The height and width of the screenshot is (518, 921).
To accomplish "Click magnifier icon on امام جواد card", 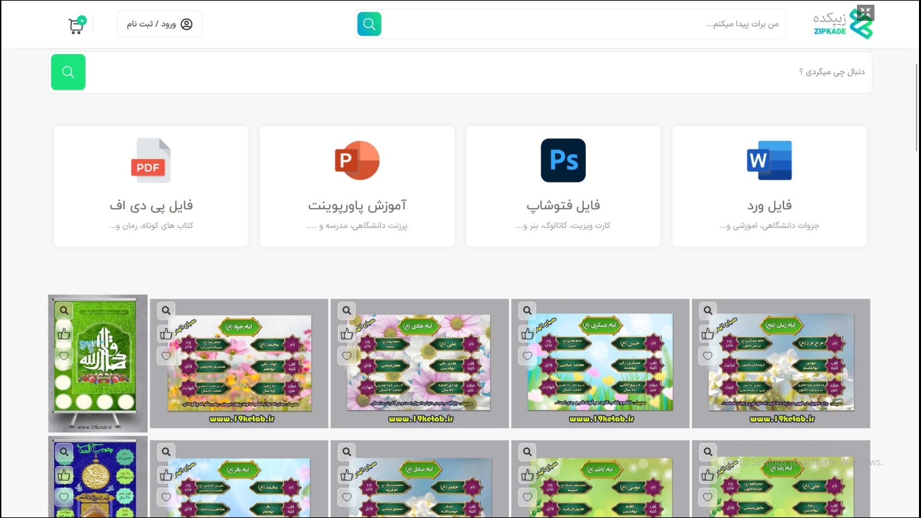I will pyautogui.click(x=166, y=310).
